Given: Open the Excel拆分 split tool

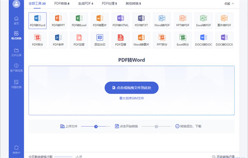Looking at the screenshot, I should pos(183,40).
